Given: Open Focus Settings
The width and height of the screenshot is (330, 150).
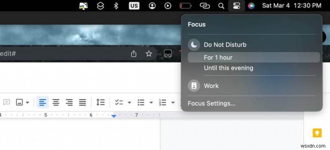Looking at the screenshot, I should (x=211, y=103).
